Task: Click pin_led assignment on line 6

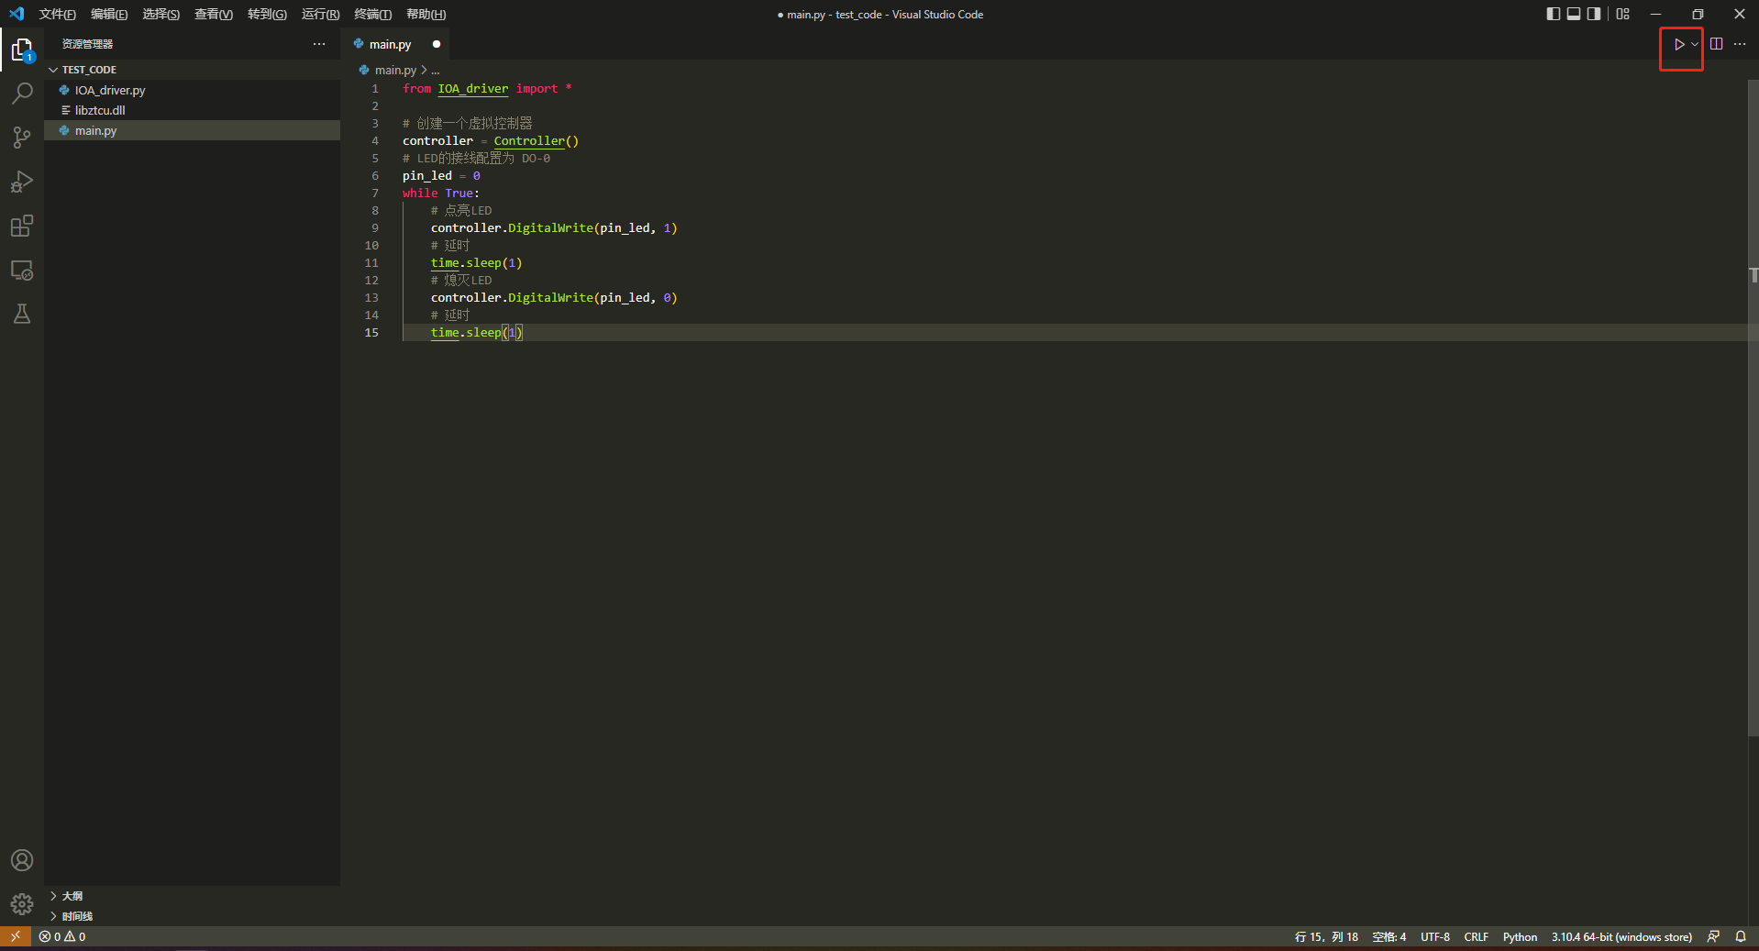Action: pos(441,175)
